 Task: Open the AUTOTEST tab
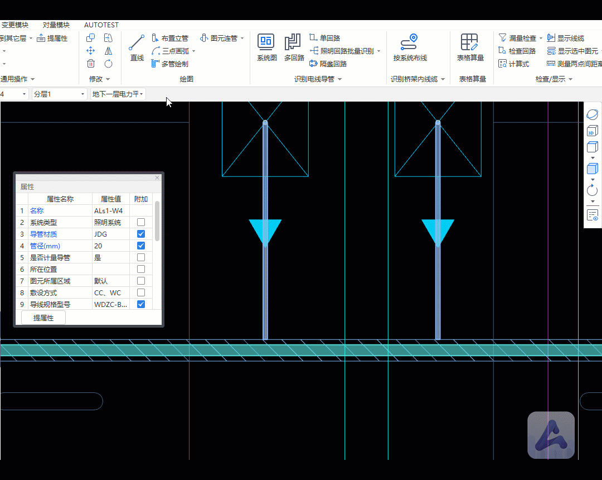[x=101, y=25]
